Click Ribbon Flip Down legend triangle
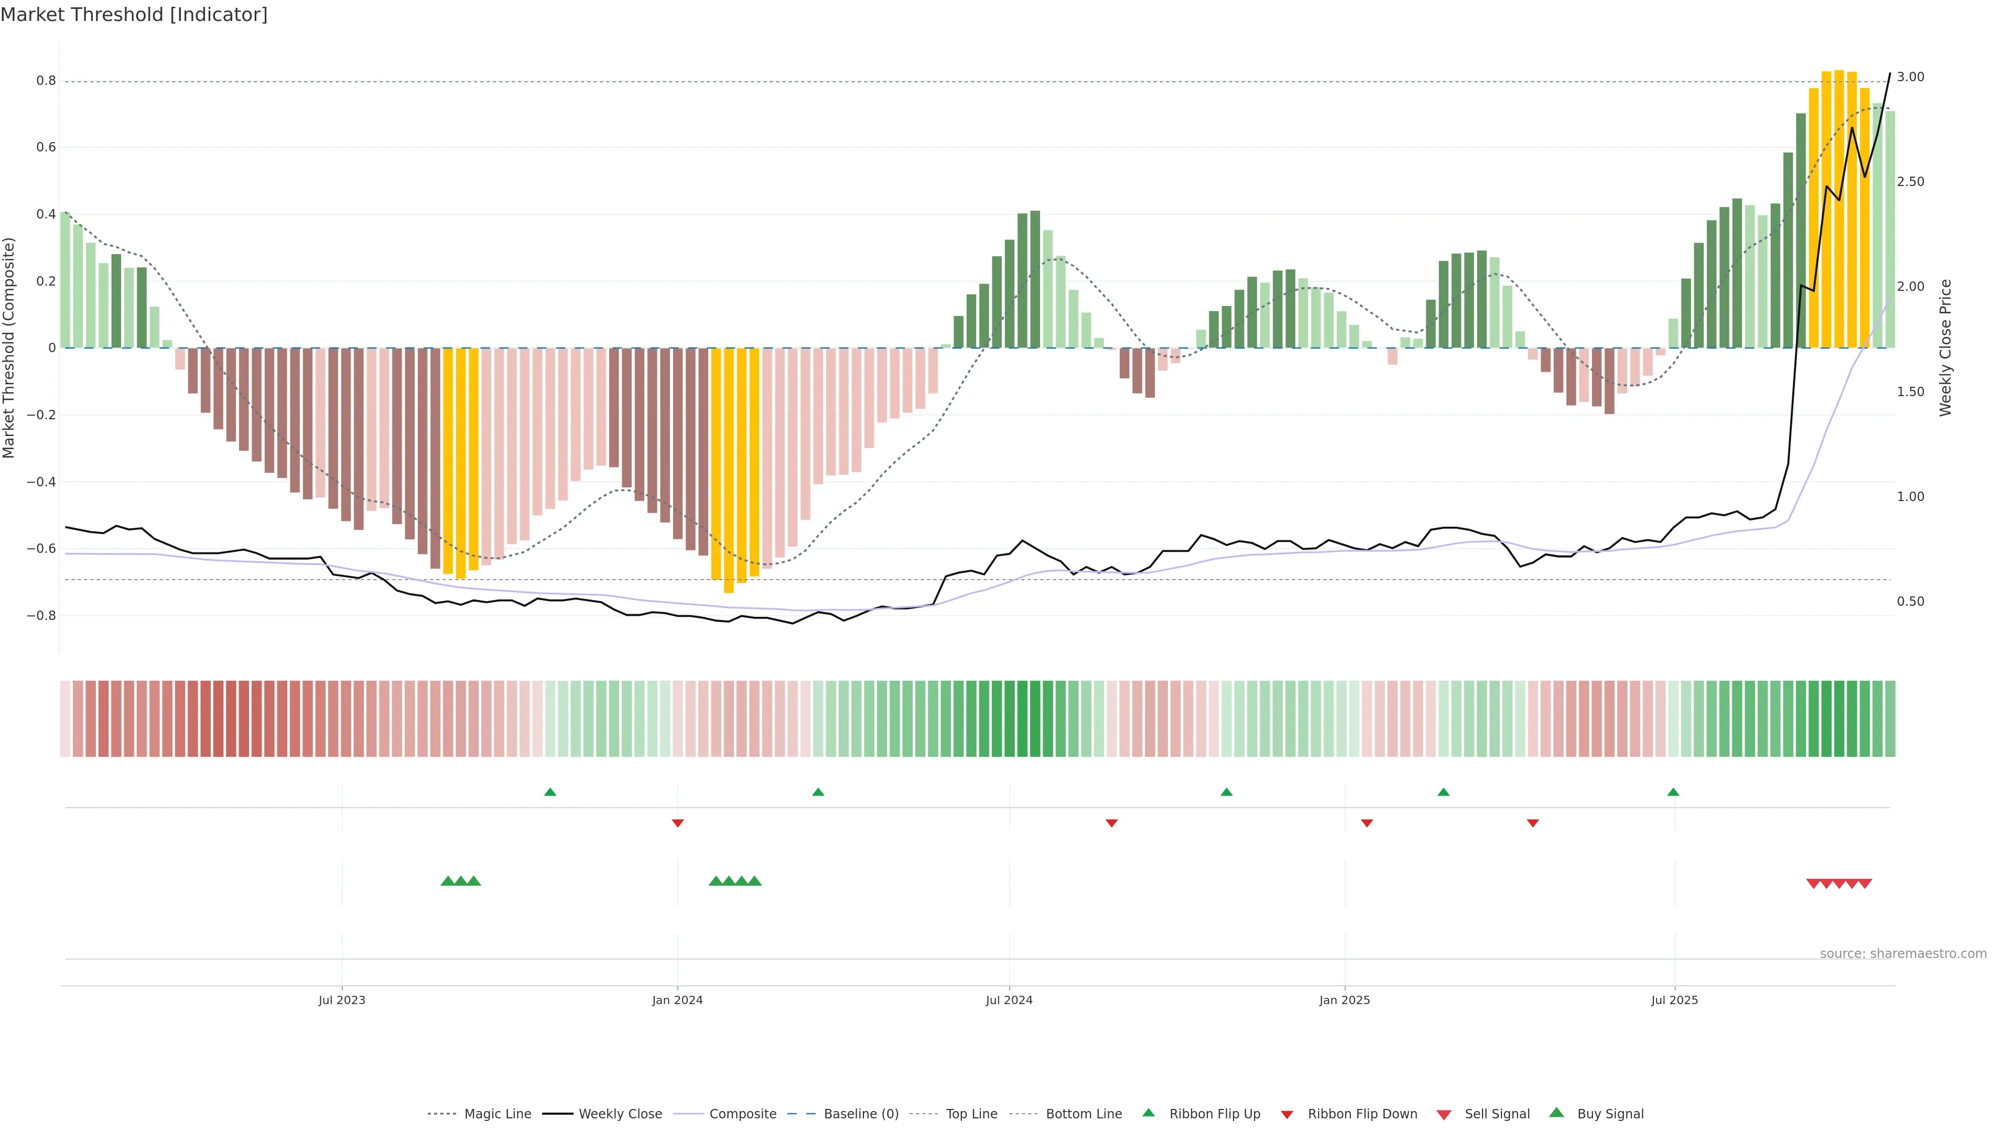Image resolution: width=2013 pixels, height=1132 pixels. click(x=1287, y=1115)
